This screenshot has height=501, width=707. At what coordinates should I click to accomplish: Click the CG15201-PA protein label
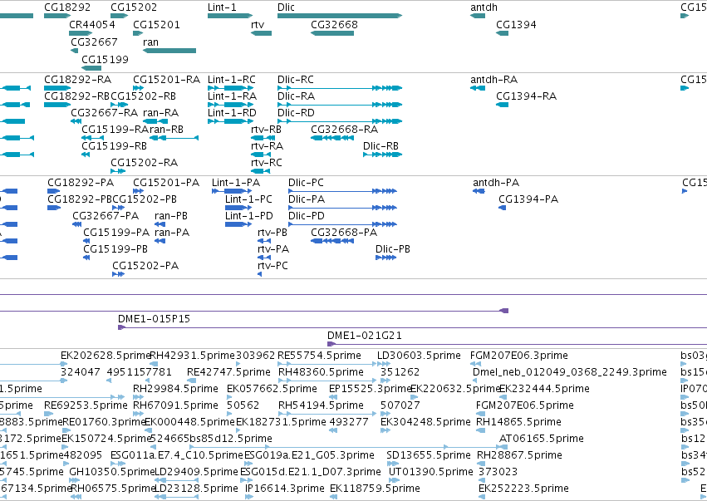[x=166, y=183]
